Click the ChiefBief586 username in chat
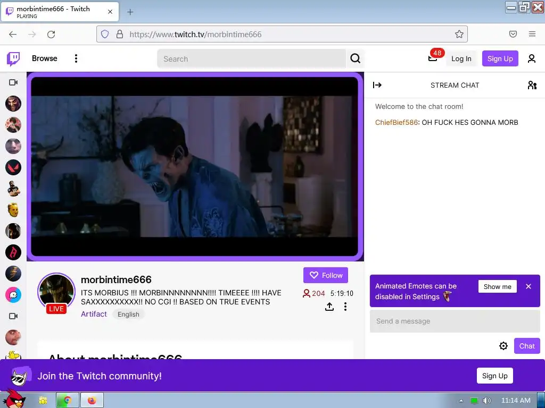Viewport: 545px width, 408px height. [396, 123]
